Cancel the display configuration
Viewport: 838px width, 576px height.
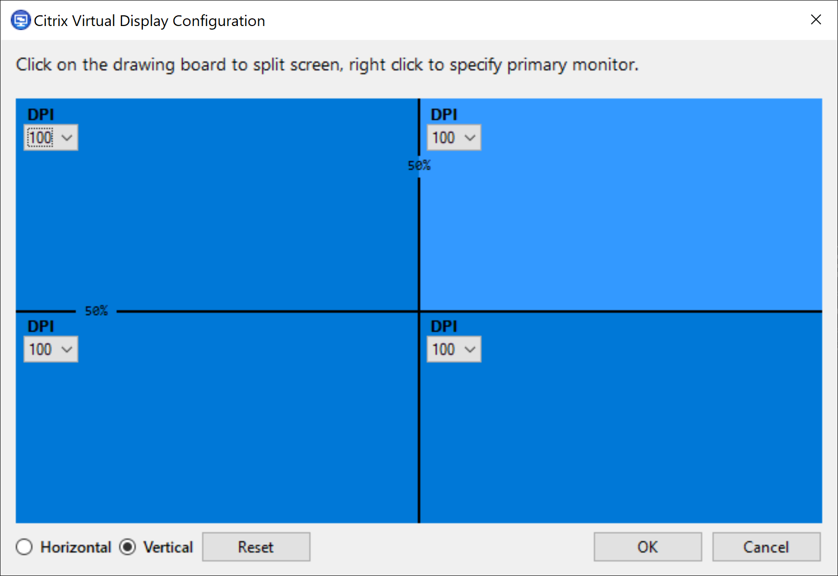(x=766, y=547)
